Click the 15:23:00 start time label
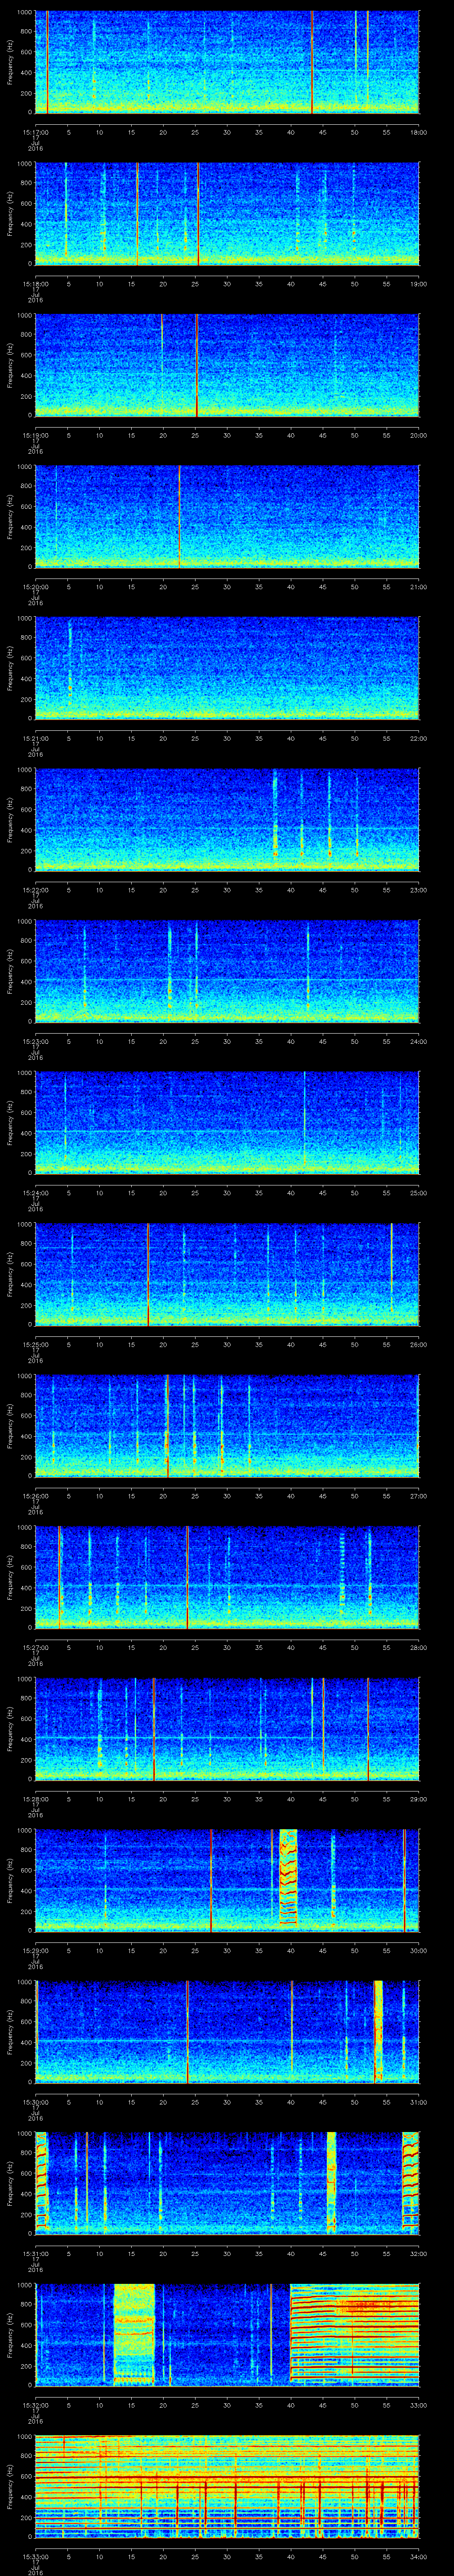The height and width of the screenshot is (2576, 454). 35,1041
